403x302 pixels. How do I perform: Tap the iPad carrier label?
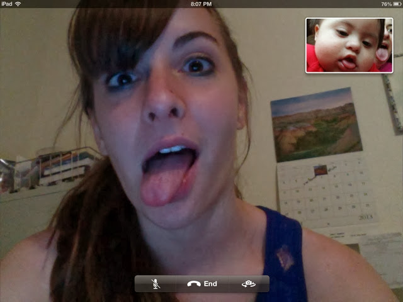click(x=7, y=4)
